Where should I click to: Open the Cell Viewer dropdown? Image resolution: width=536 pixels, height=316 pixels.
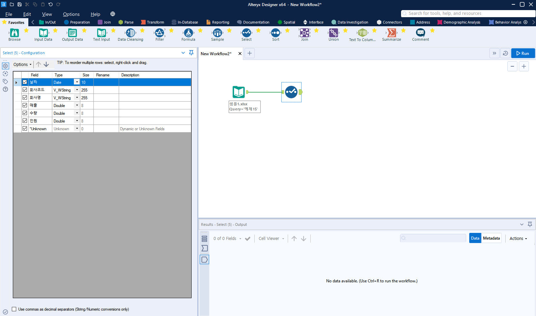click(x=272, y=239)
